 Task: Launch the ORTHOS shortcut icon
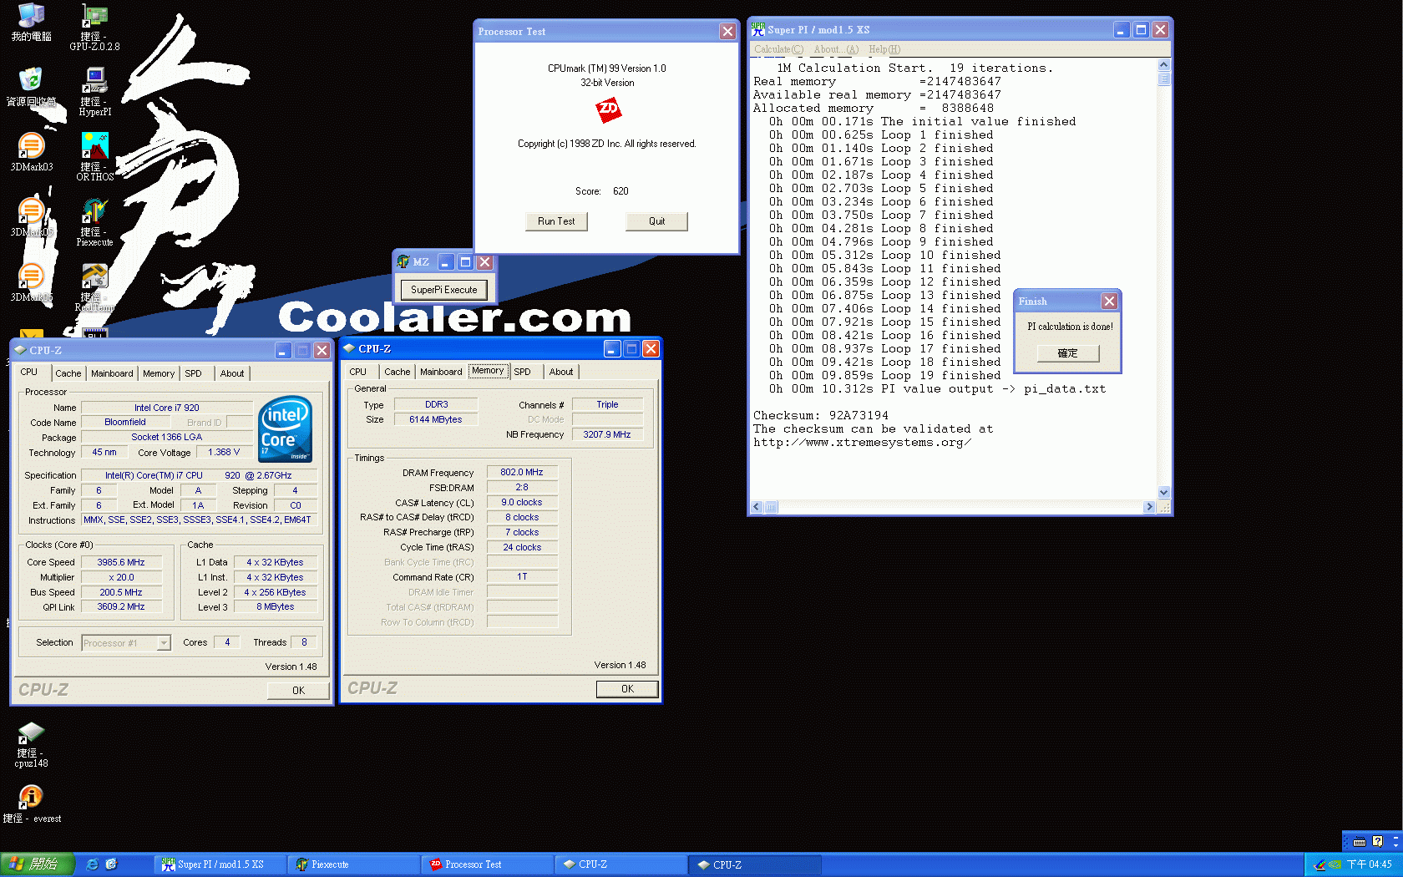pyautogui.click(x=94, y=157)
